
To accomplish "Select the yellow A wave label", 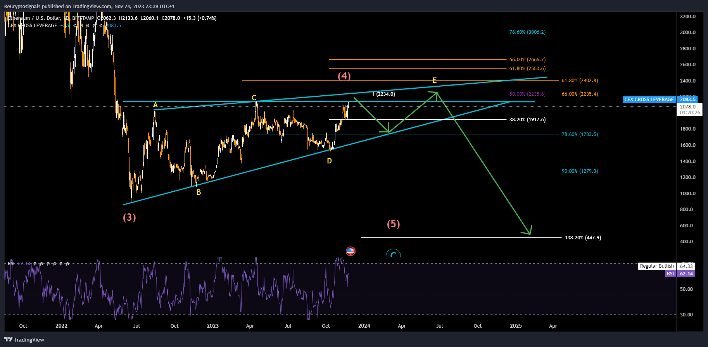I will click(155, 105).
